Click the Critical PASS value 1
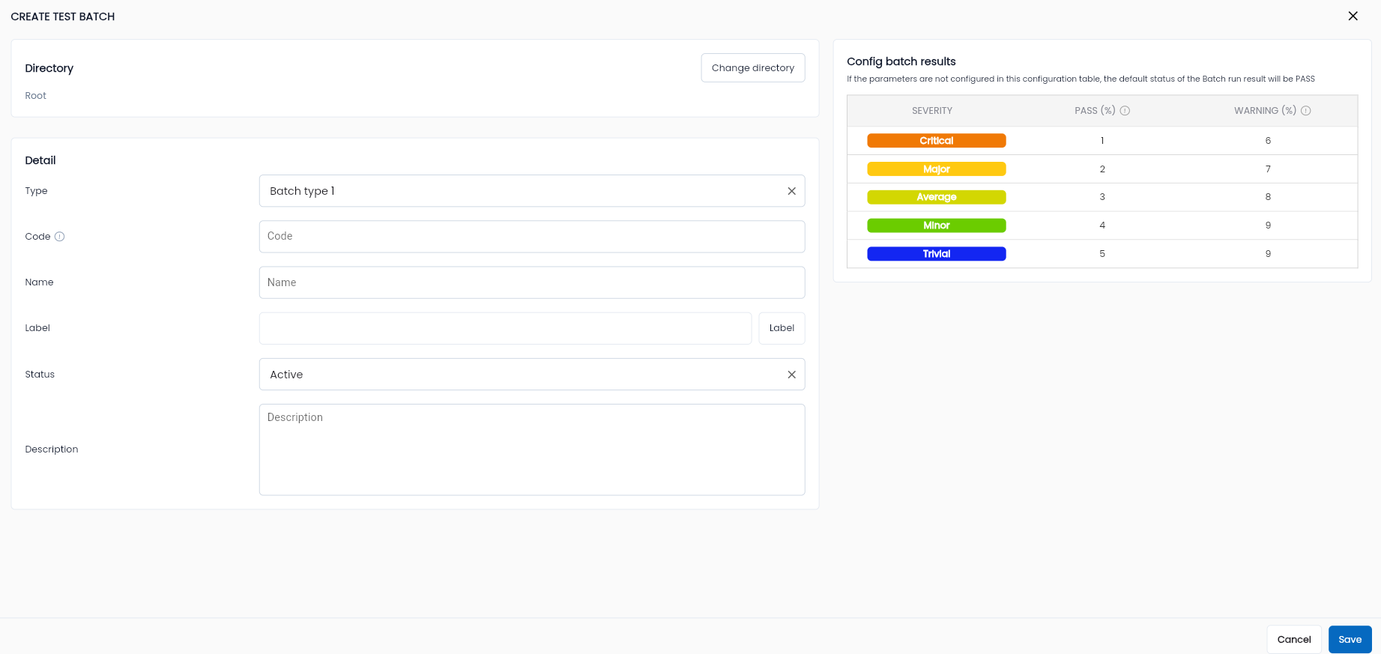The width and height of the screenshot is (1381, 654). coord(1102,141)
